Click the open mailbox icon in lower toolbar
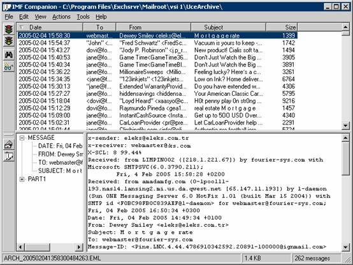 click(x=9, y=144)
